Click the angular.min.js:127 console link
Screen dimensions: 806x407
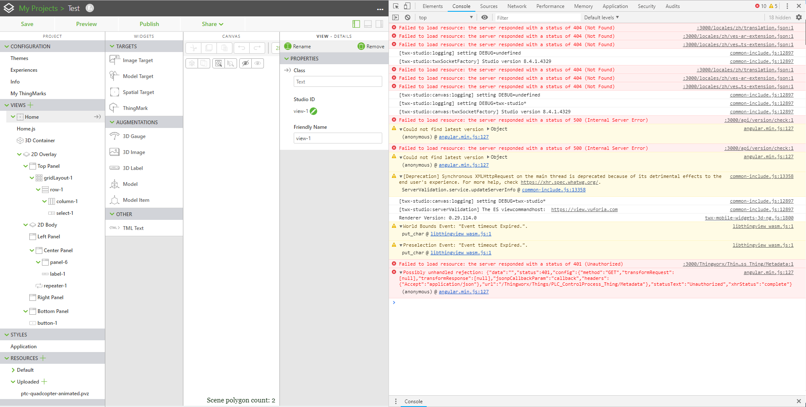click(768, 129)
